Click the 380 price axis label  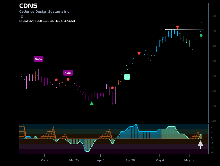(213, 16)
